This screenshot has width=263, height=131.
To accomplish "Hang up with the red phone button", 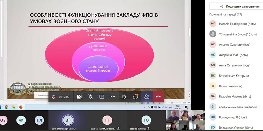I will (x=158, y=97).
